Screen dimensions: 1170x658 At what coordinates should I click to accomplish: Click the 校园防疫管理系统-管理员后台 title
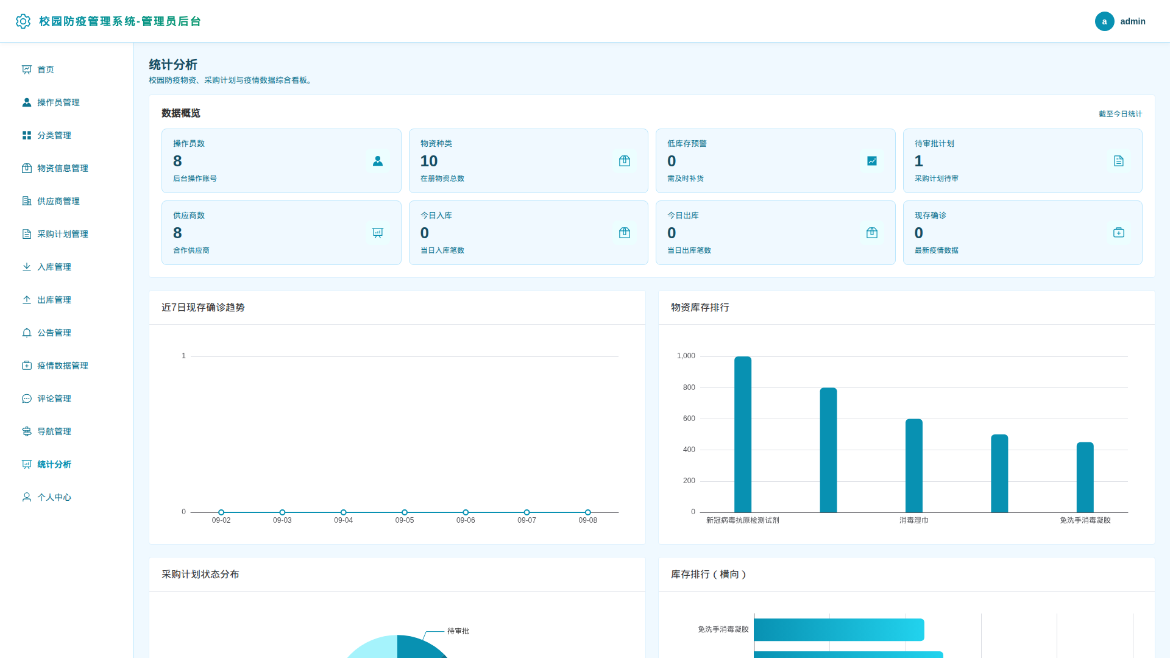120,21
